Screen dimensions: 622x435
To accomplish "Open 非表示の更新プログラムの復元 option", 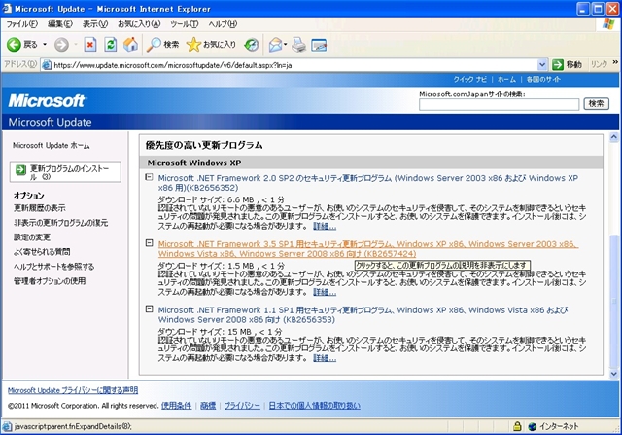I will click(60, 223).
